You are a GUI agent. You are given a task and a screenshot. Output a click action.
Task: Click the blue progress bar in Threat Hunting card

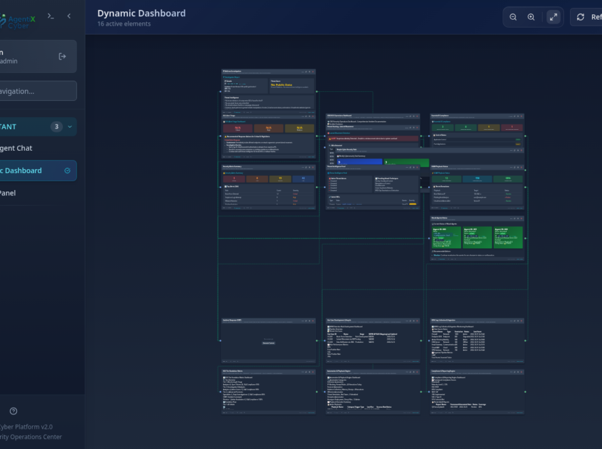(x=359, y=162)
